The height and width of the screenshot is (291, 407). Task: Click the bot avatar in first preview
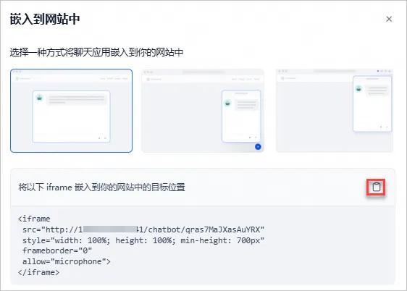coord(39,98)
